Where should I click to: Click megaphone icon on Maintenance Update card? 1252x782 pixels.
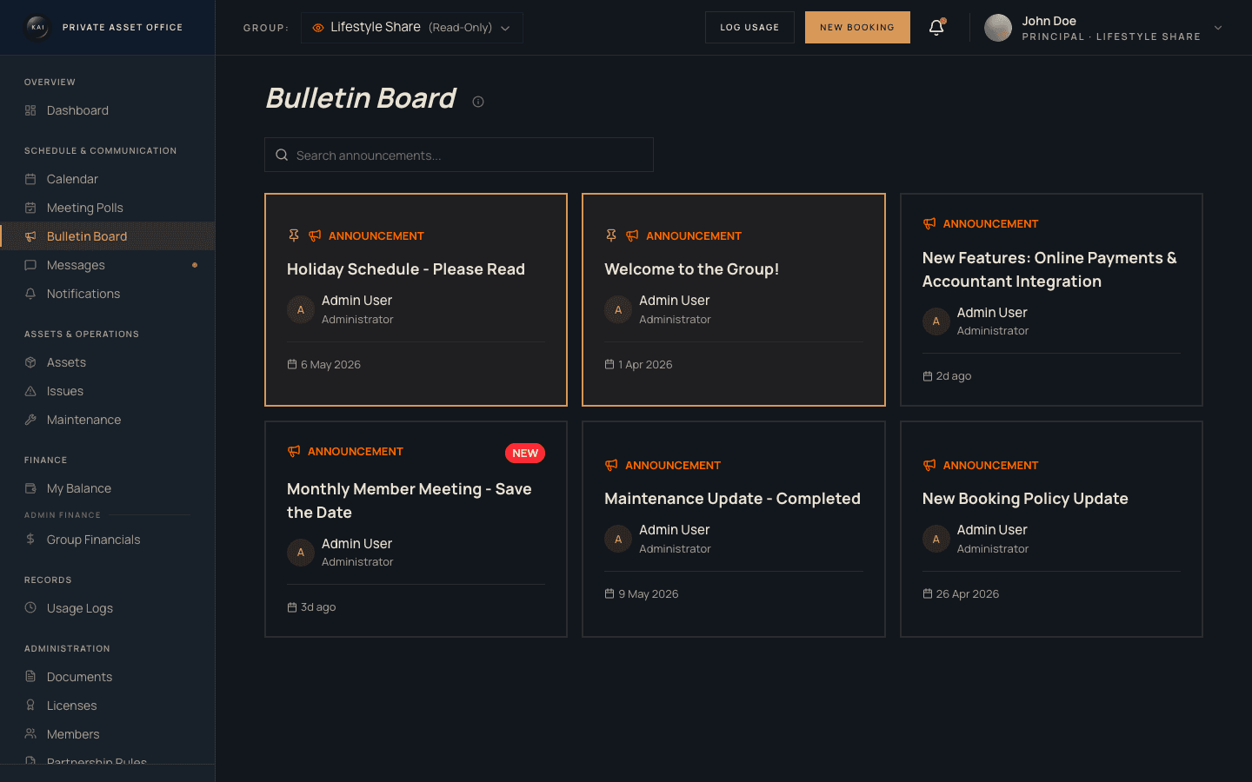point(611,465)
